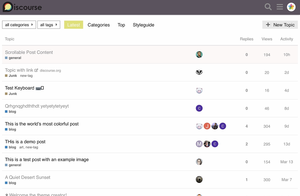The image size is (300, 196).
Task: Expand the all tags dropdown
Action: coord(49,25)
